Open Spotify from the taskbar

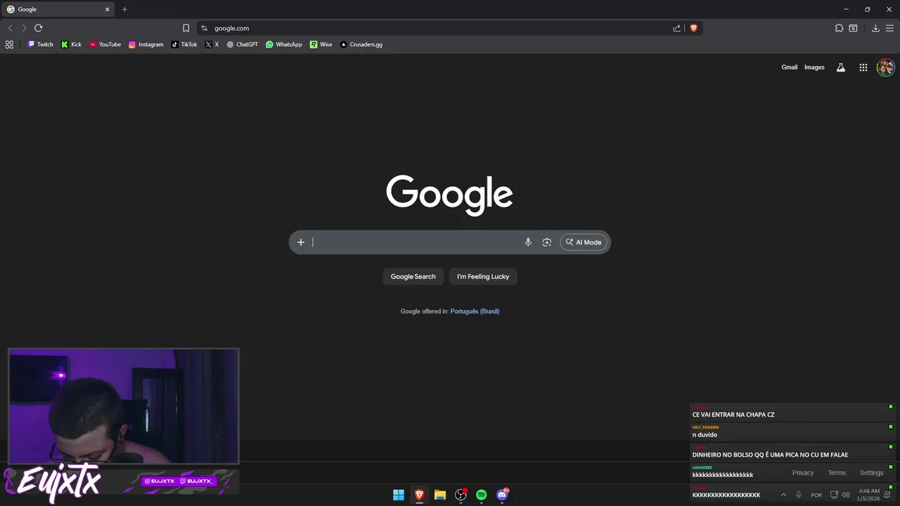[x=481, y=495]
